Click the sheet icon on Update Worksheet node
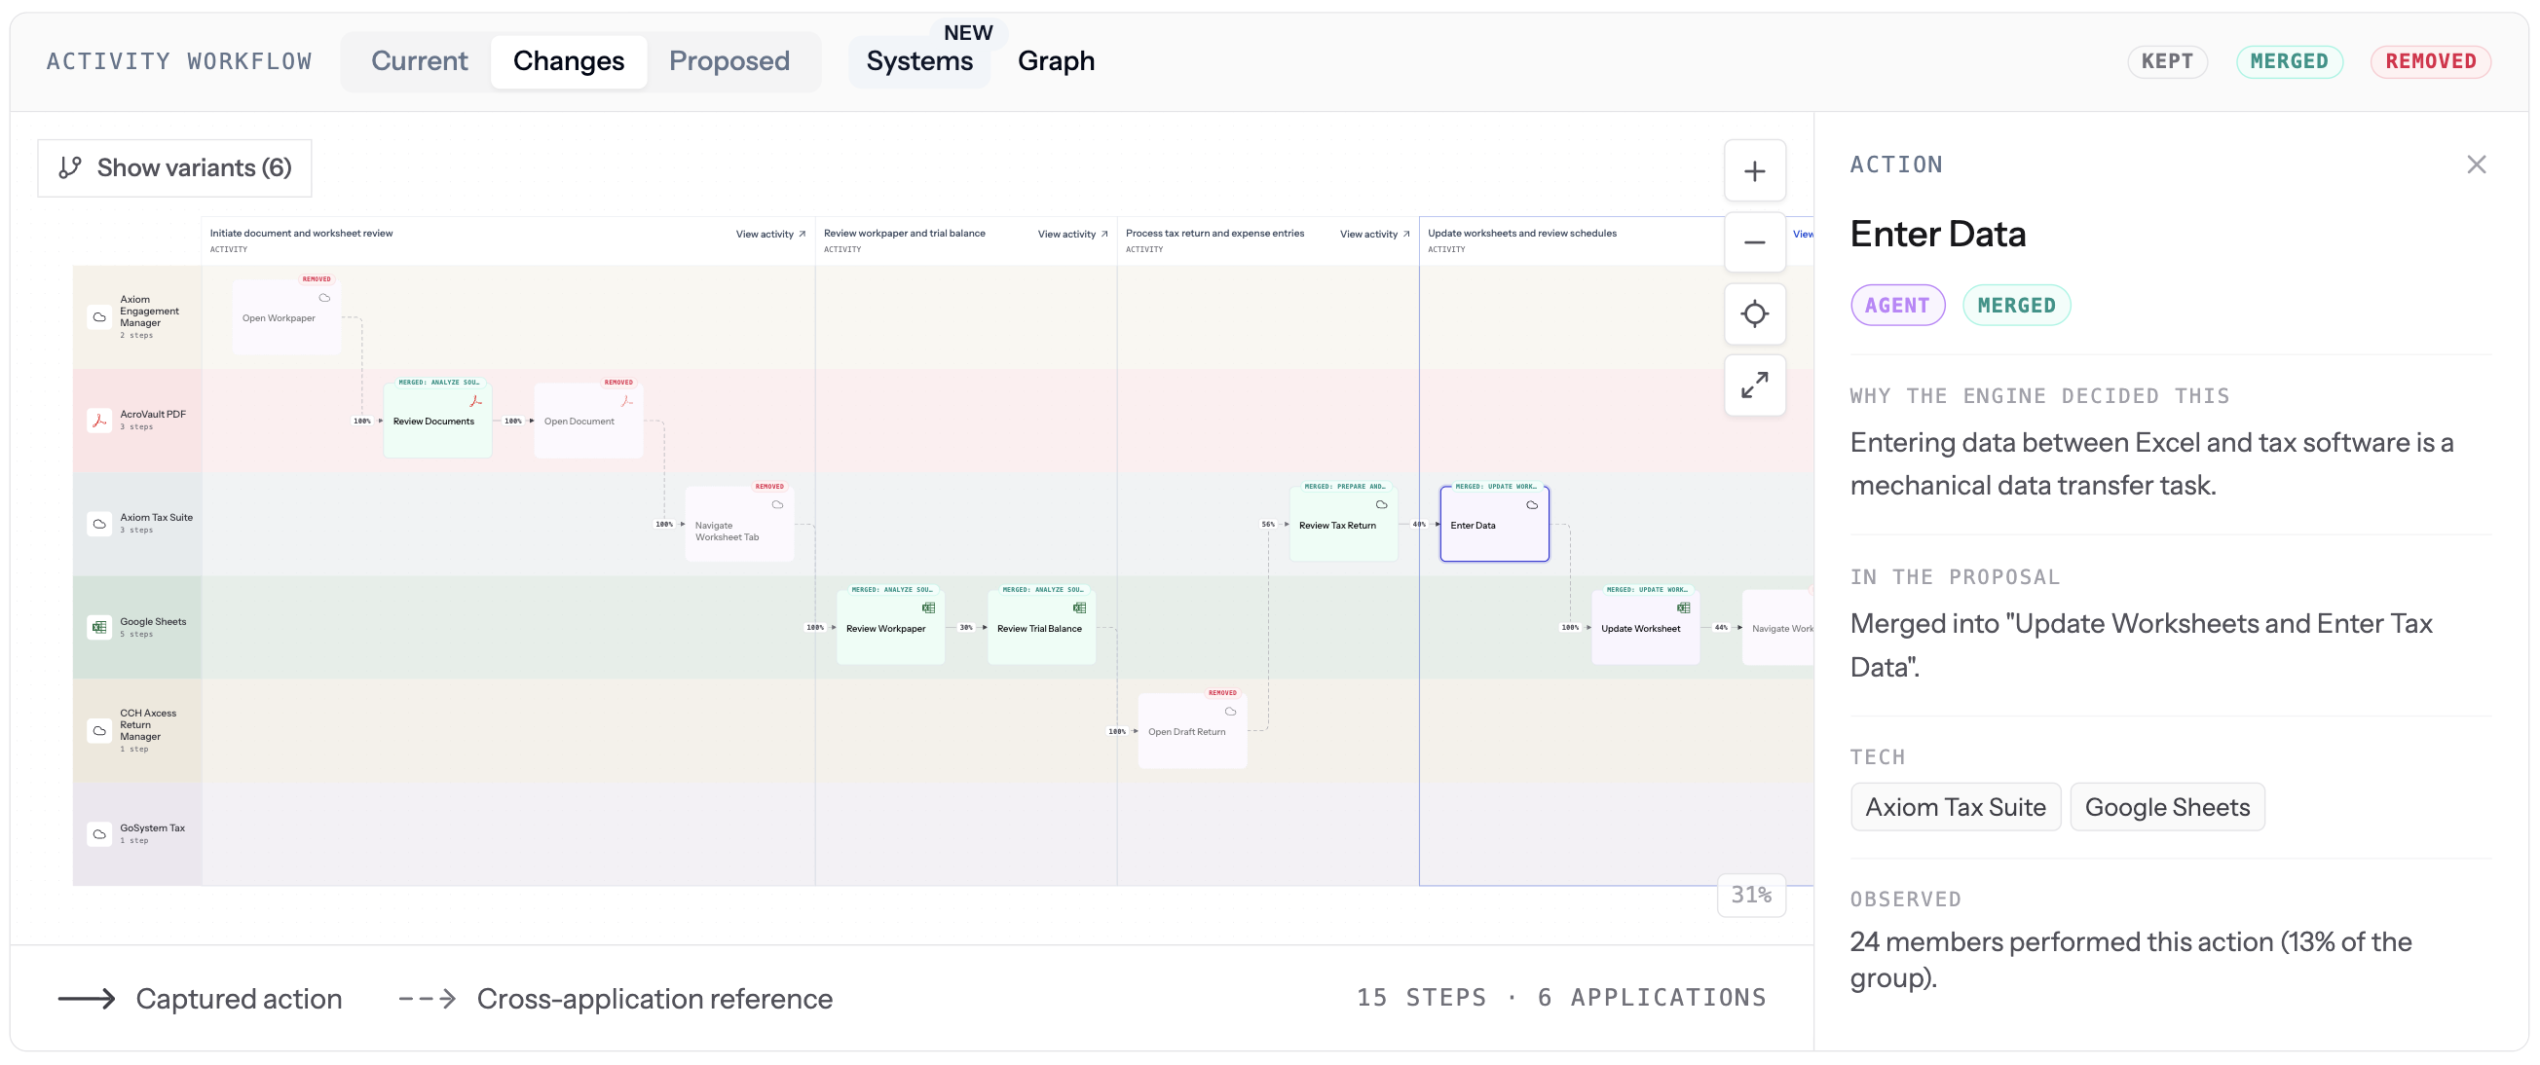The image size is (2540, 1065). click(1683, 607)
